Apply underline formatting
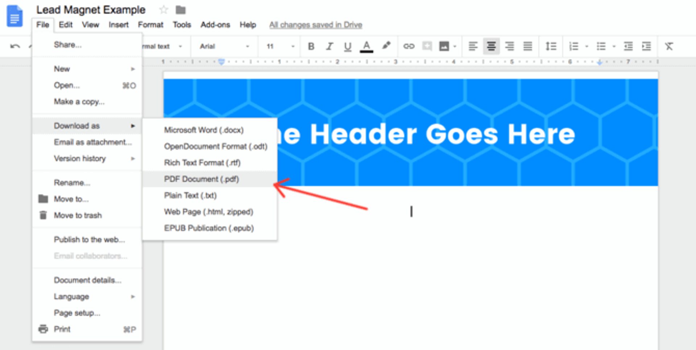The width and height of the screenshot is (696, 350). 347,46
